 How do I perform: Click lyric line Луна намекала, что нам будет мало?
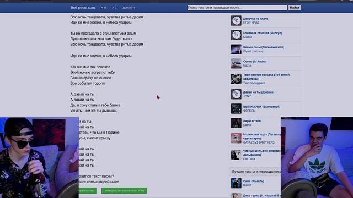(101, 39)
